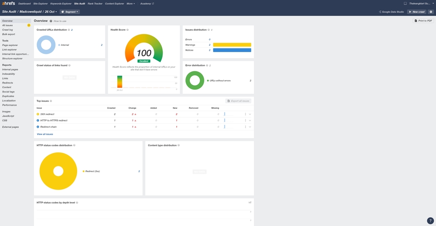Expand the 3XX redirect issue row
436x226 pixels.
click(x=250, y=114)
